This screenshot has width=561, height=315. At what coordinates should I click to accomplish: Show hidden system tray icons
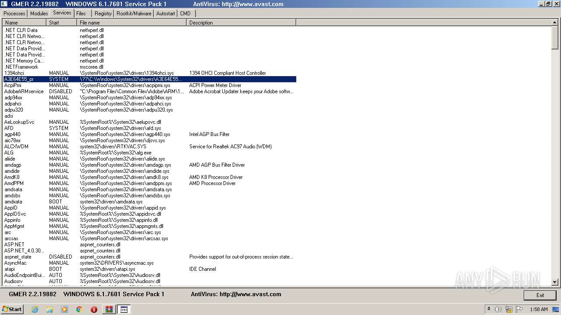[x=489, y=309]
